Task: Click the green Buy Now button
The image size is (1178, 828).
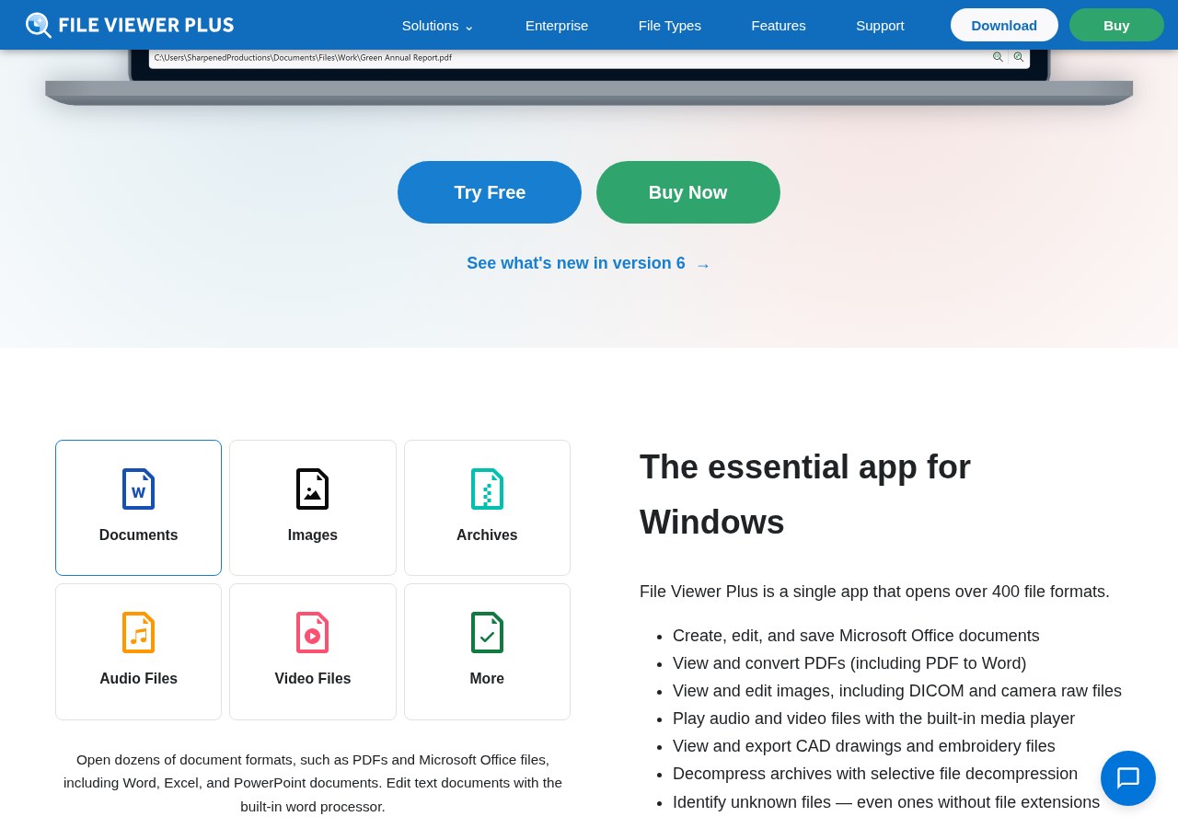Action: 688,192
